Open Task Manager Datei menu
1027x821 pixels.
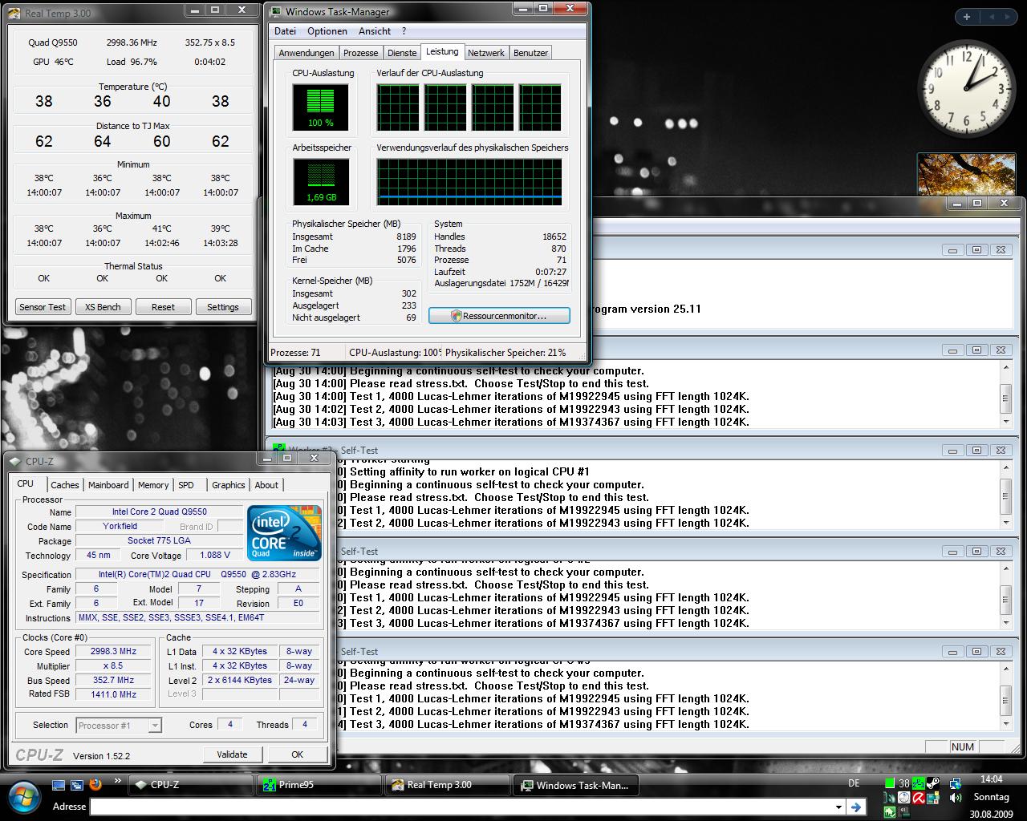(x=285, y=31)
